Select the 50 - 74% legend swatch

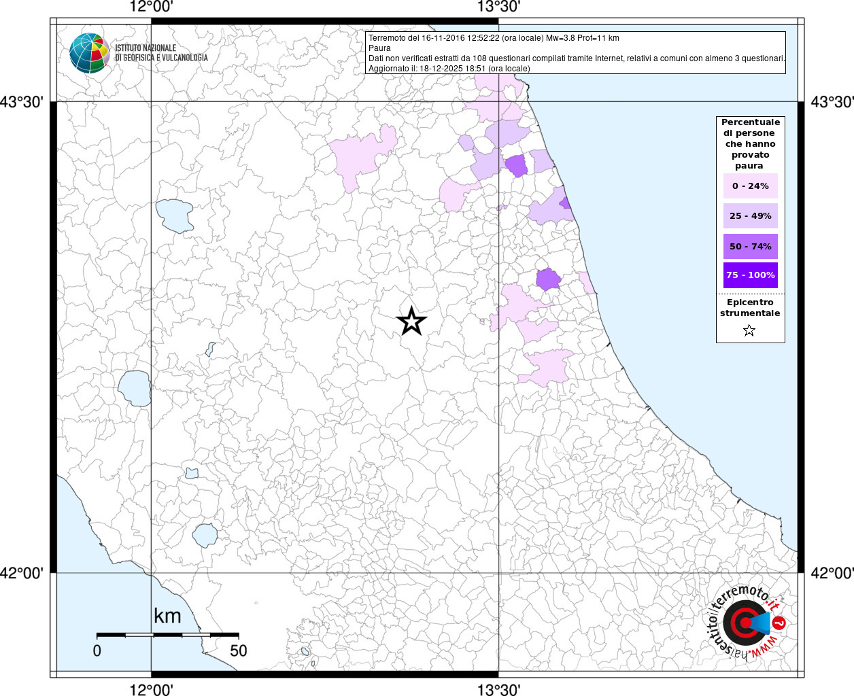coord(751,246)
